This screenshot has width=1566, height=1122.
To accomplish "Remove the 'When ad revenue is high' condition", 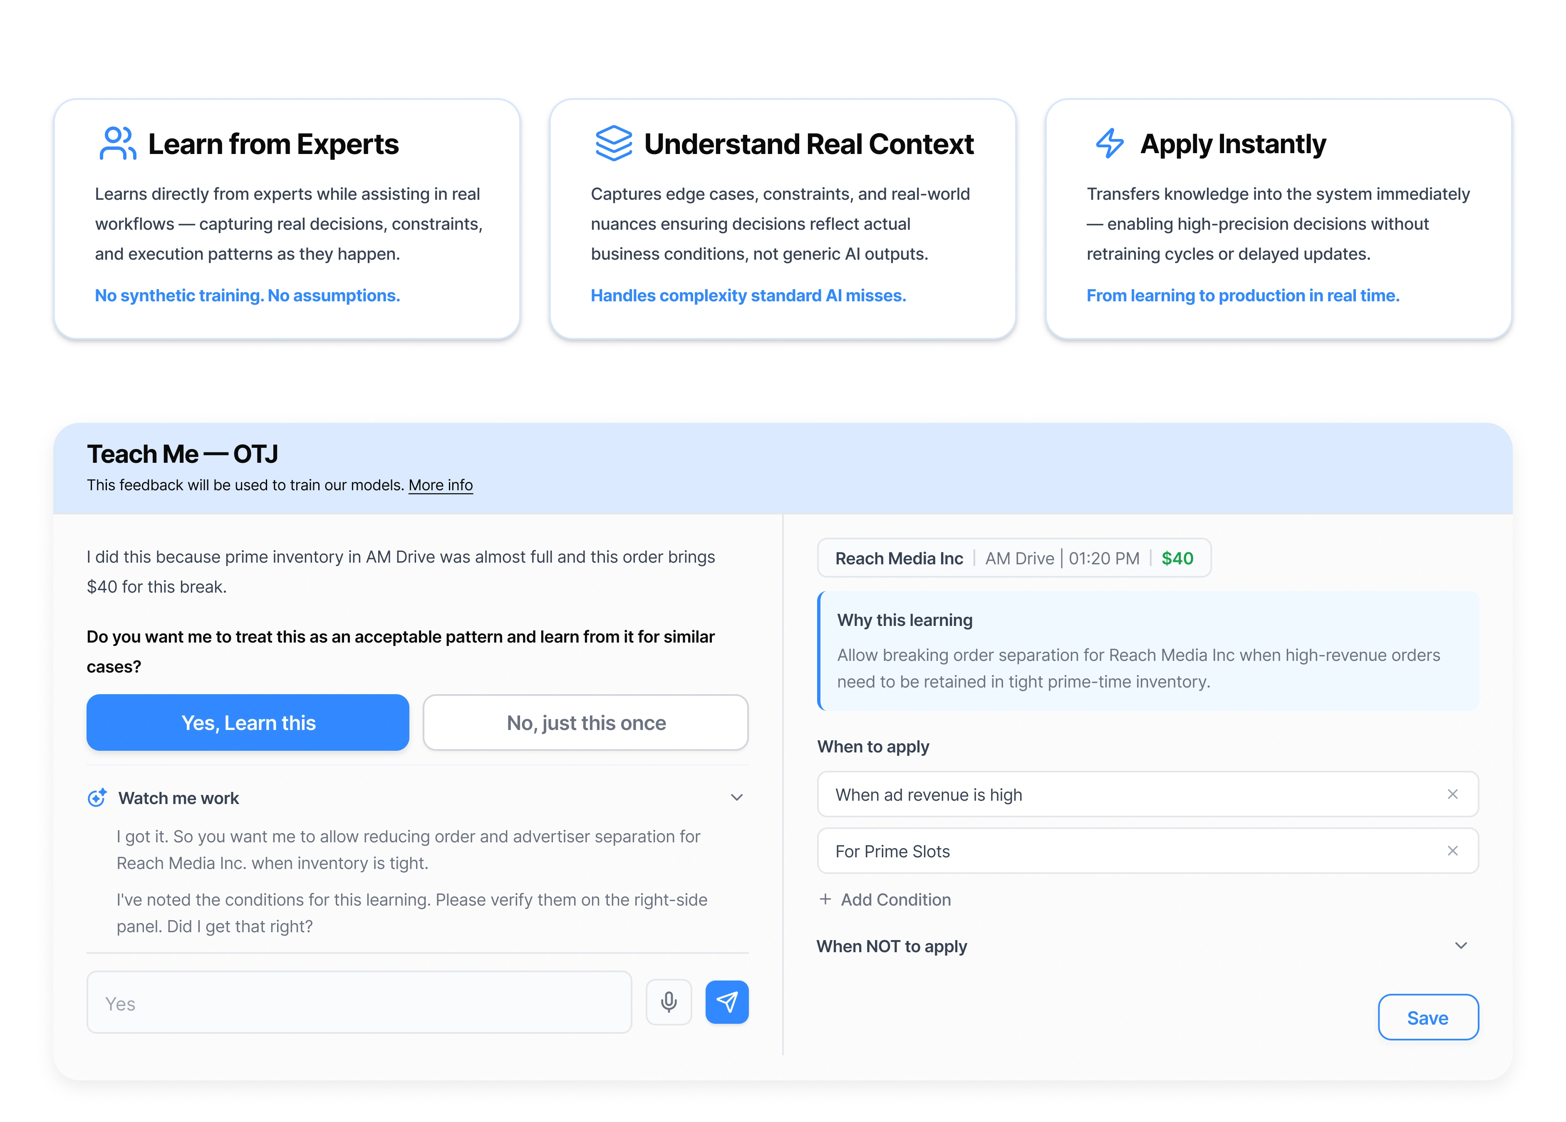I will [1452, 794].
